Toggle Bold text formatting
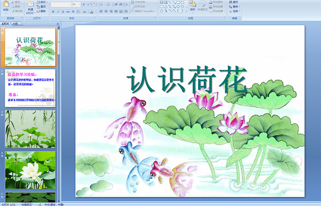 coord(52,11)
